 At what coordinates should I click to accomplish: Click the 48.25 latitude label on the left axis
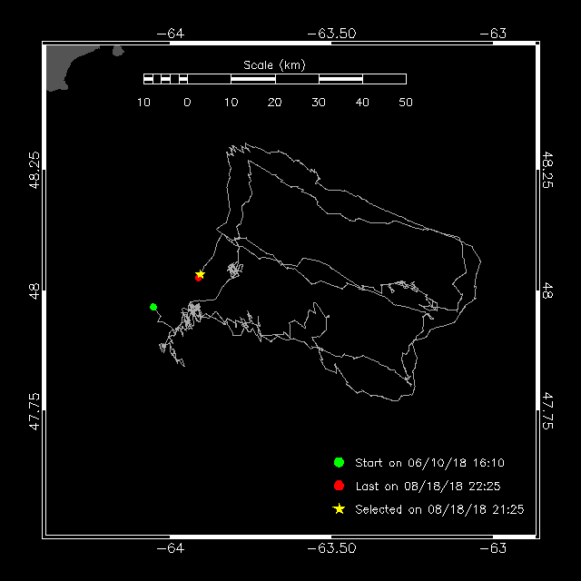[x=34, y=170]
